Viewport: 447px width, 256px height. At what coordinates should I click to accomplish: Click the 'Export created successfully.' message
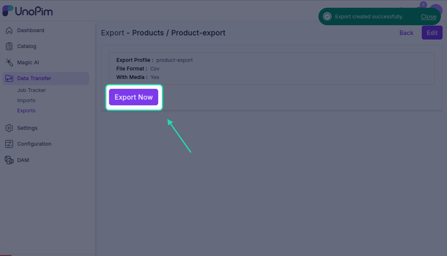click(369, 17)
